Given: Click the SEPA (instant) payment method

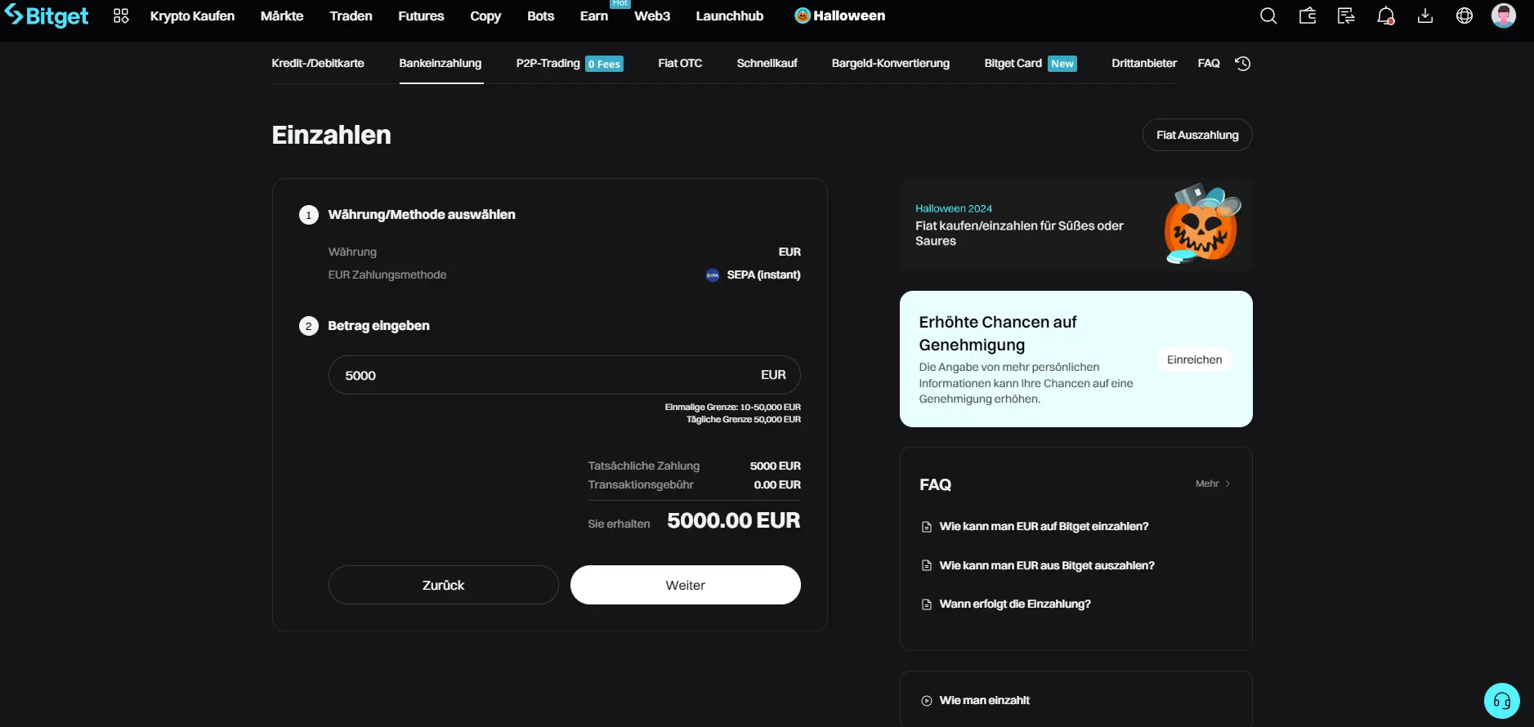Looking at the screenshot, I should click(753, 274).
